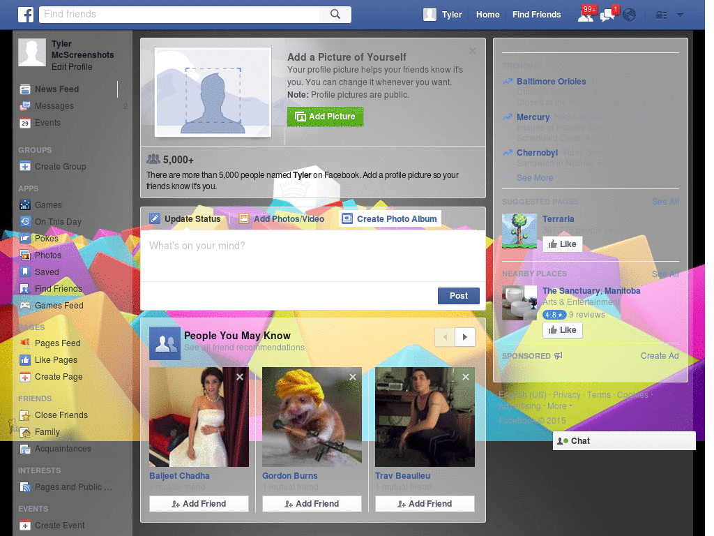Go to Home in top bar
The width and height of the screenshot is (714, 536).
(x=487, y=15)
